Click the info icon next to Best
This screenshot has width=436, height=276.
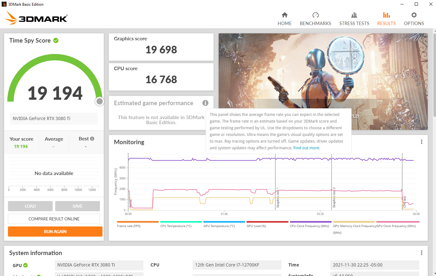pos(92,139)
